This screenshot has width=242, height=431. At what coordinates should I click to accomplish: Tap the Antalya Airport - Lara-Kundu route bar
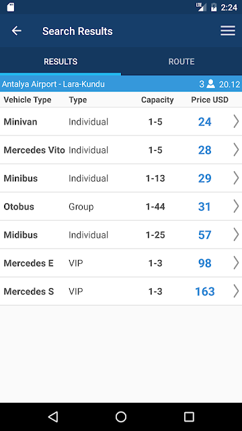pos(121,84)
